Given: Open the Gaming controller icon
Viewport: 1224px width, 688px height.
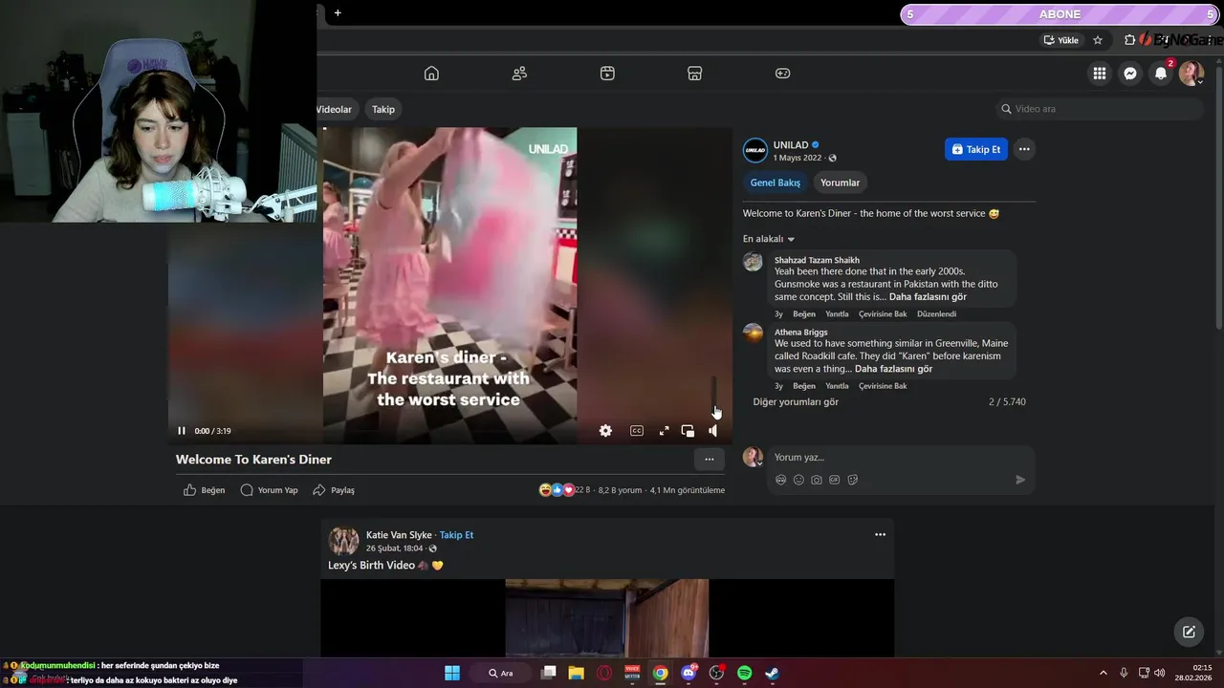Looking at the screenshot, I should (x=783, y=74).
